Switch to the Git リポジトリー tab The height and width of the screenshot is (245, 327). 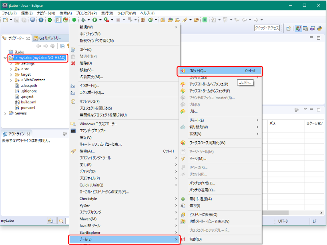[48, 38]
